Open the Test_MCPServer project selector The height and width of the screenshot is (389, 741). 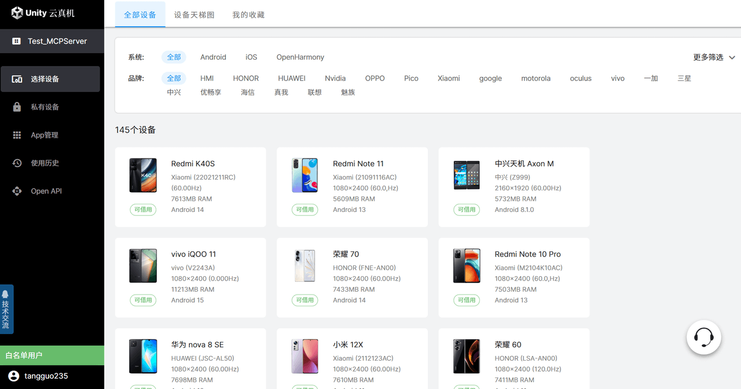[x=52, y=41]
